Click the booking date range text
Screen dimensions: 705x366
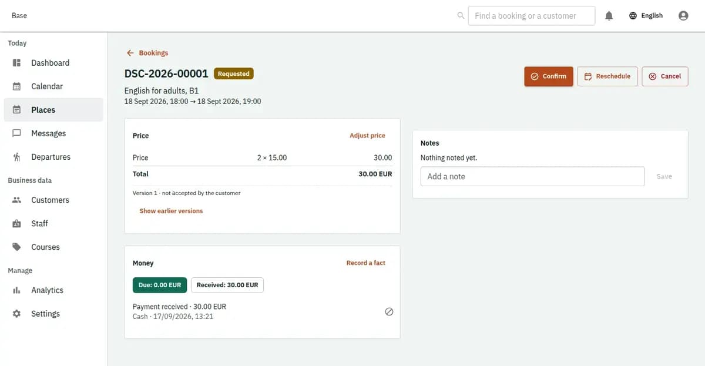point(193,102)
